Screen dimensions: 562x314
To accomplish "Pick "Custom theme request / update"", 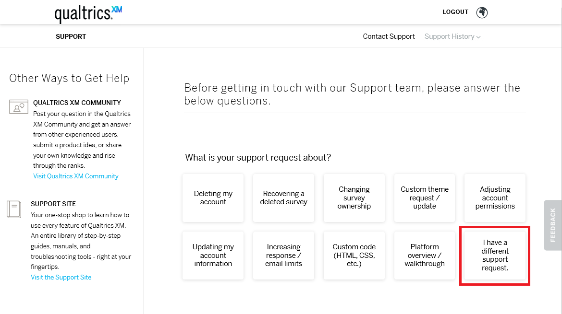I will (x=425, y=198).
